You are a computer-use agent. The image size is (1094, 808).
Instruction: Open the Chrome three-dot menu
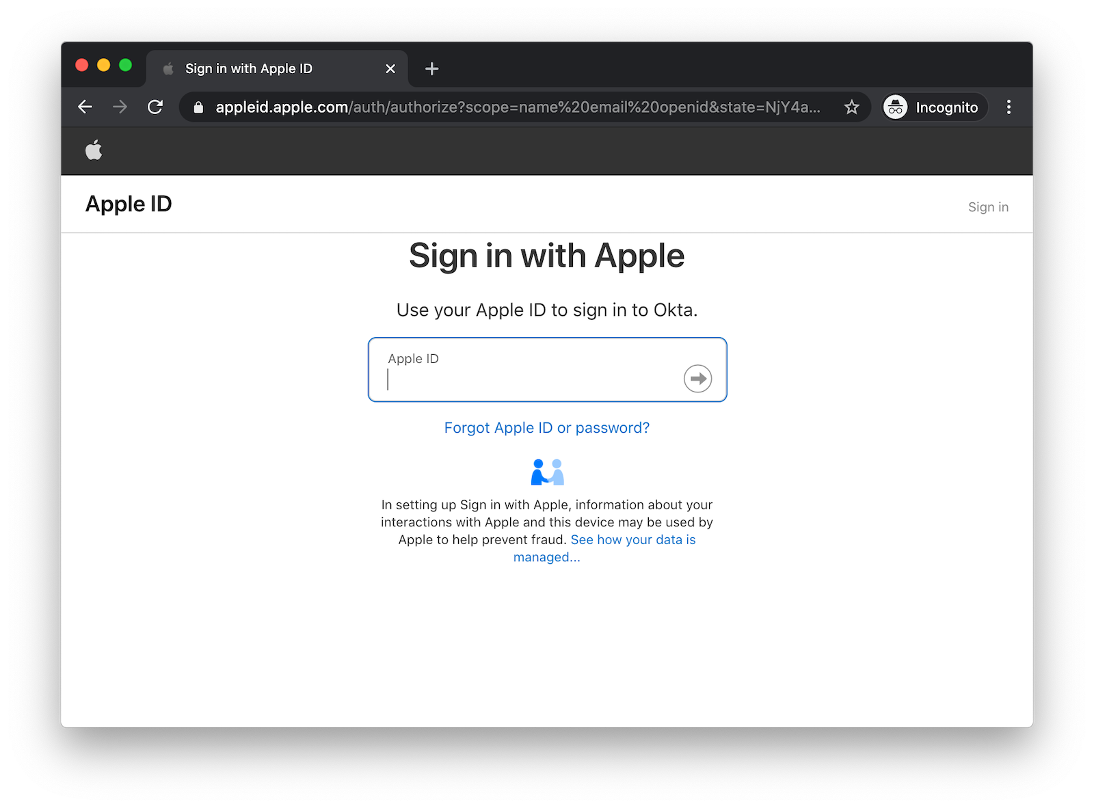click(x=1009, y=107)
